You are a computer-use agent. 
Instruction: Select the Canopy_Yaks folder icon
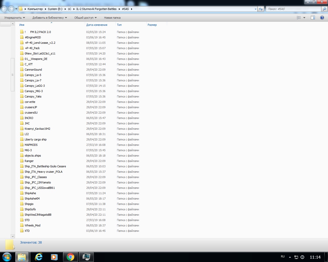pyautogui.click(x=22, y=96)
